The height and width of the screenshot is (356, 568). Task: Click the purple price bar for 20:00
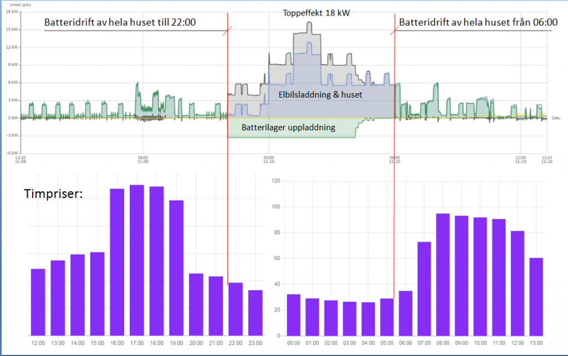196,304
